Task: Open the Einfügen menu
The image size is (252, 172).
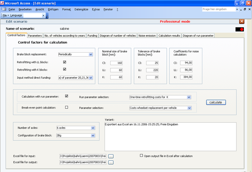Action: pyautogui.click(x=53, y=9)
